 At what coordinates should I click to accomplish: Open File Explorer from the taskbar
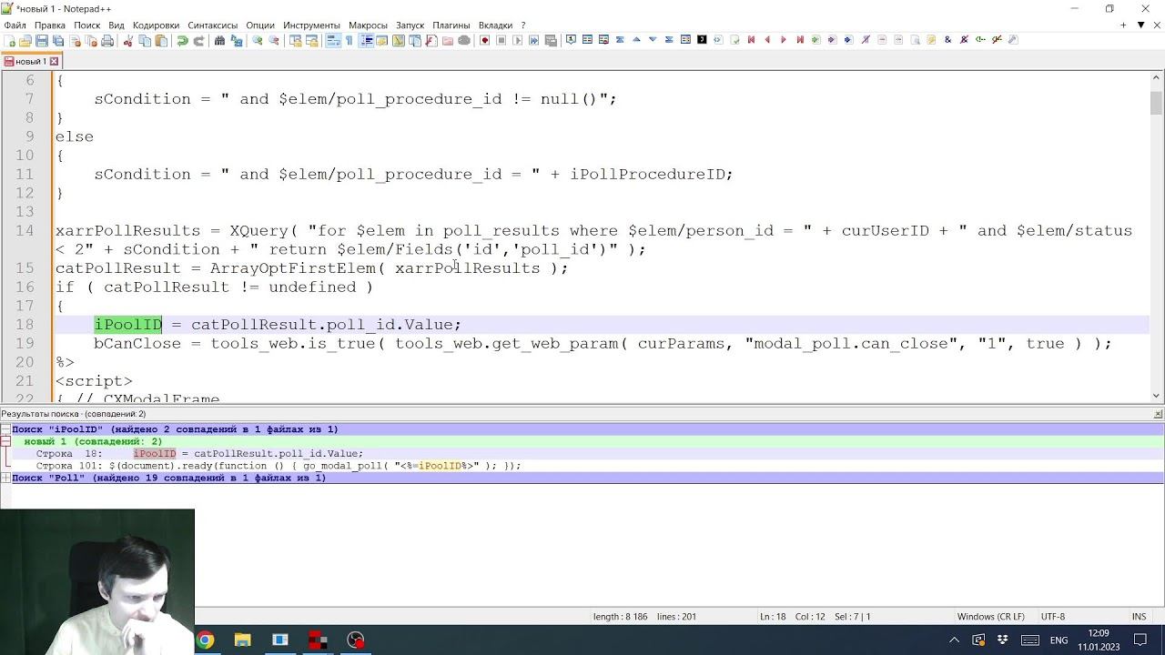[243, 640]
